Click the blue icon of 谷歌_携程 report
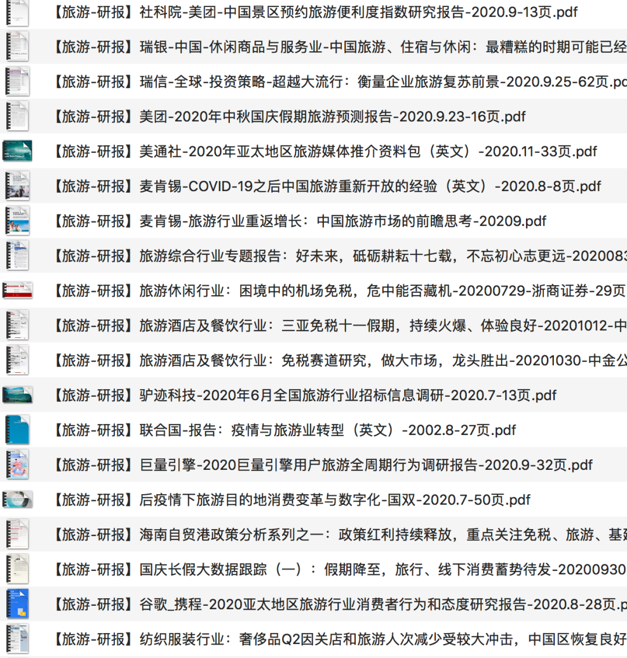 17,604
